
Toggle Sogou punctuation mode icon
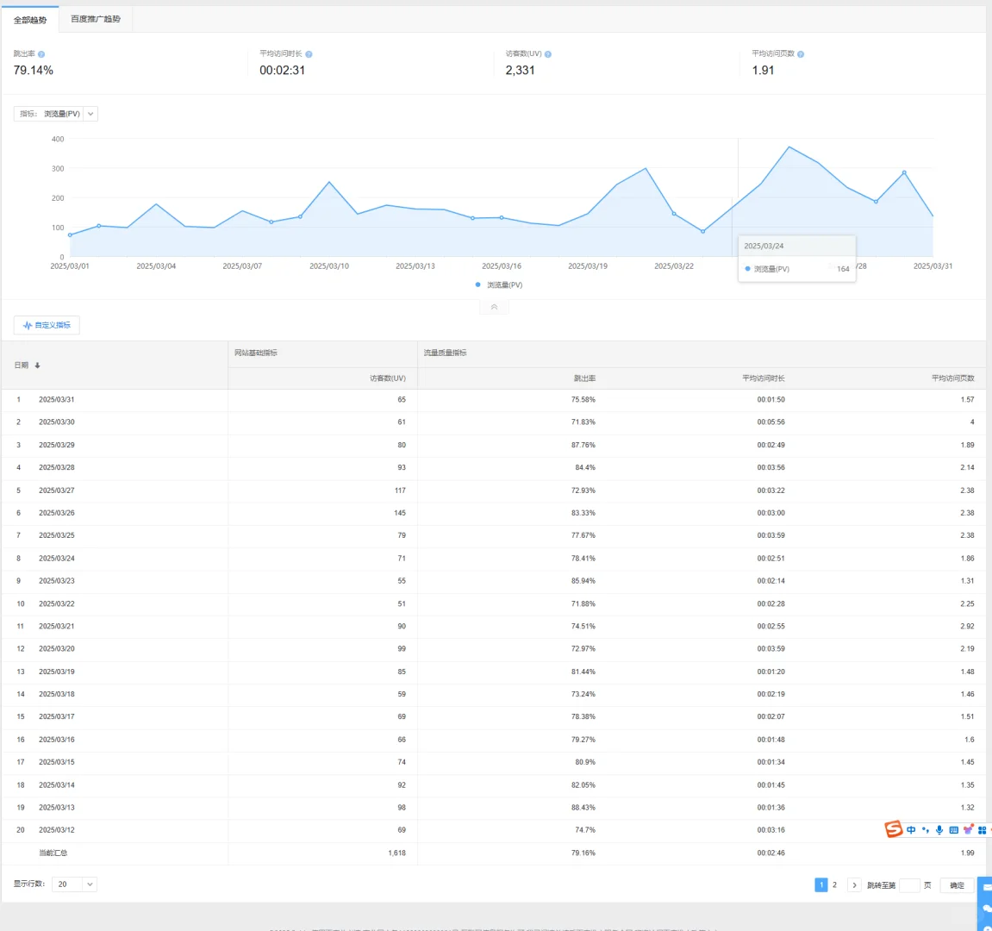click(925, 830)
